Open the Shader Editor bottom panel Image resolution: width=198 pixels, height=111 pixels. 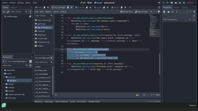tap(94, 101)
